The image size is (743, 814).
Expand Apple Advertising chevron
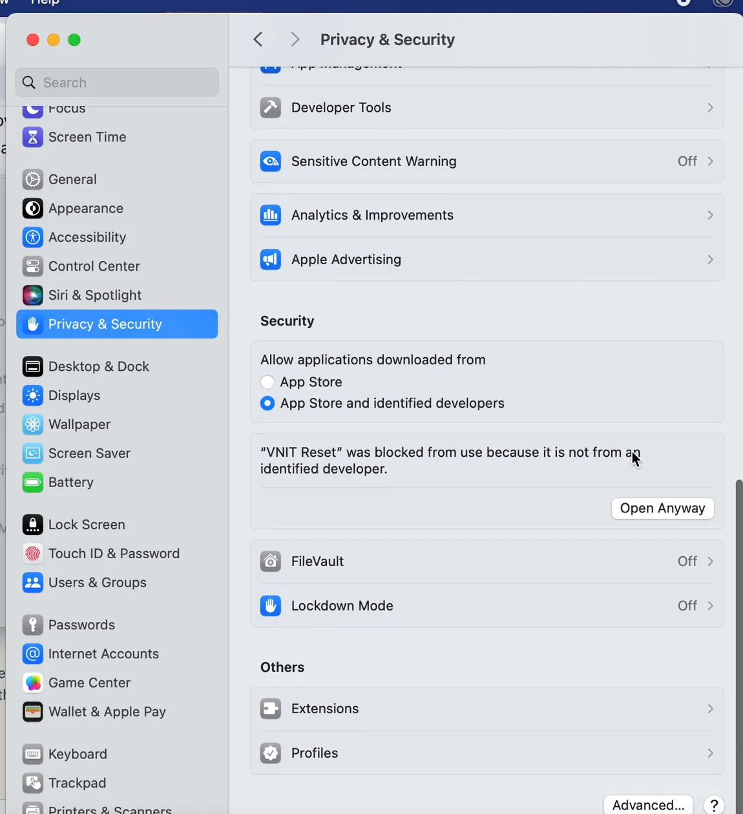pos(710,259)
